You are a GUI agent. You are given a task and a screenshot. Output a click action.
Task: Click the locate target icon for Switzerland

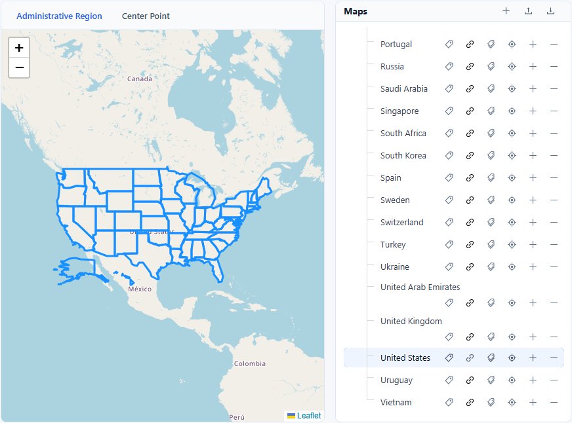pos(512,222)
